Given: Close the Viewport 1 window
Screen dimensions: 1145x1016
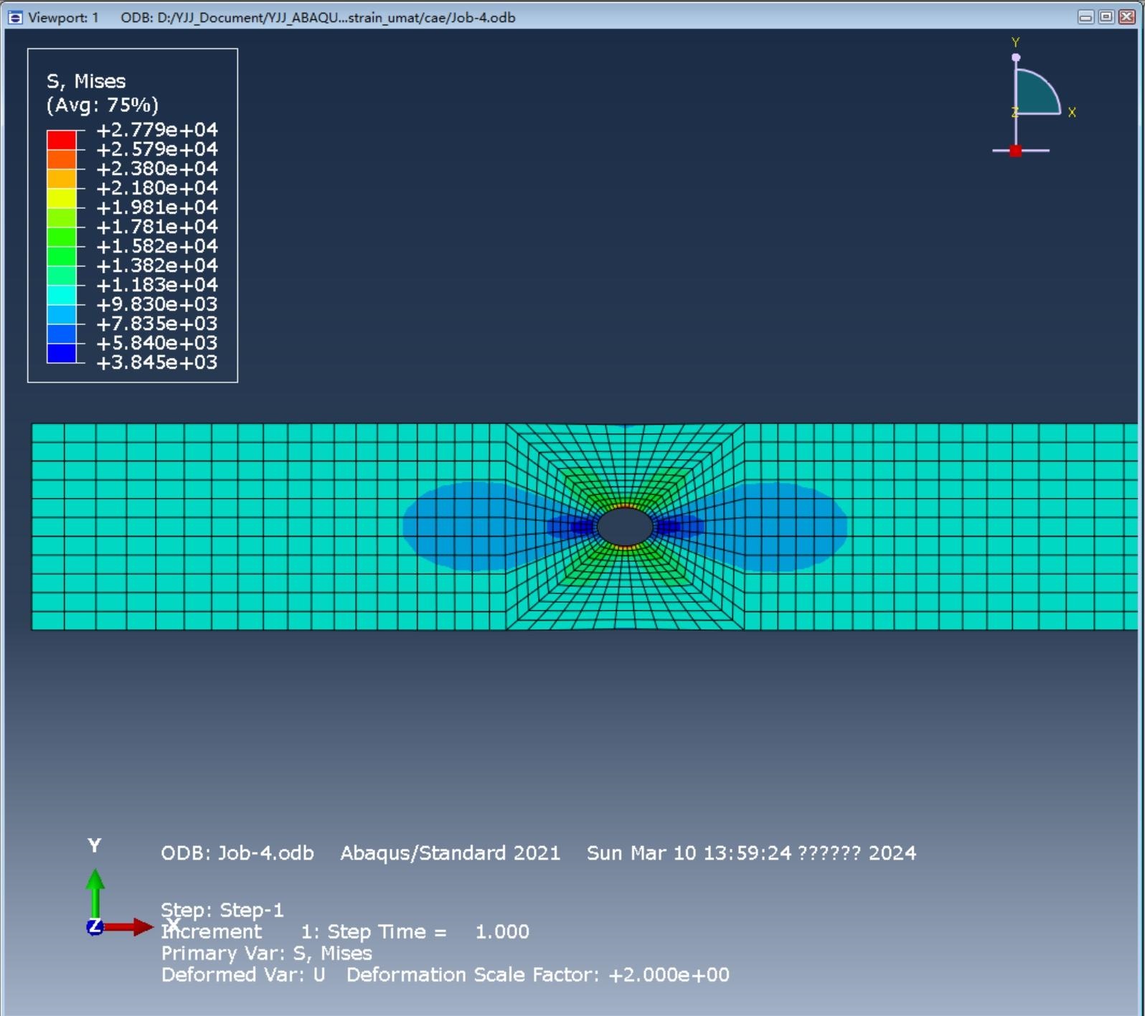Looking at the screenshot, I should tap(1127, 17).
